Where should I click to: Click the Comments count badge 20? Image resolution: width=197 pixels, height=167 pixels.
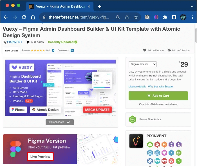tap(72, 50)
